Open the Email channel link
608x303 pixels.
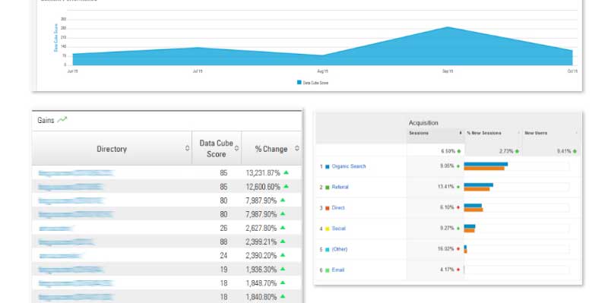pos(337,270)
